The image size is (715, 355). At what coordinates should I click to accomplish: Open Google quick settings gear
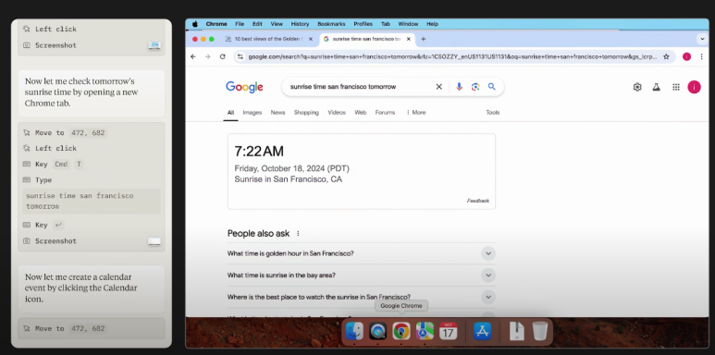637,87
